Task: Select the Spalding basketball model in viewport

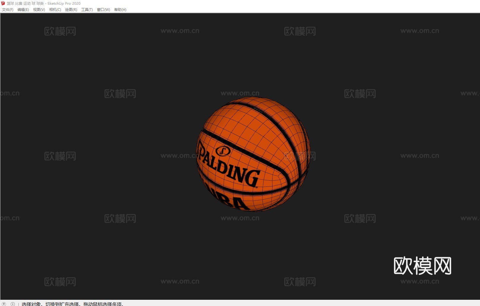Action: point(253,154)
